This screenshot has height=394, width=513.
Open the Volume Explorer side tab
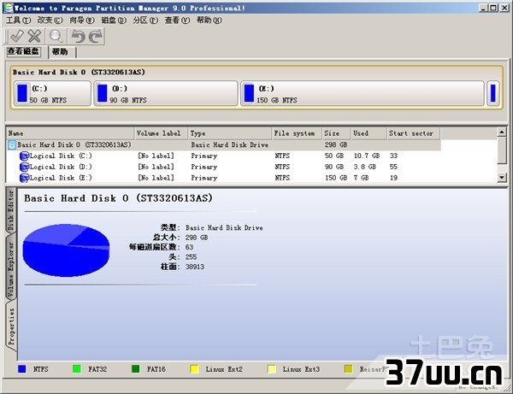11,270
